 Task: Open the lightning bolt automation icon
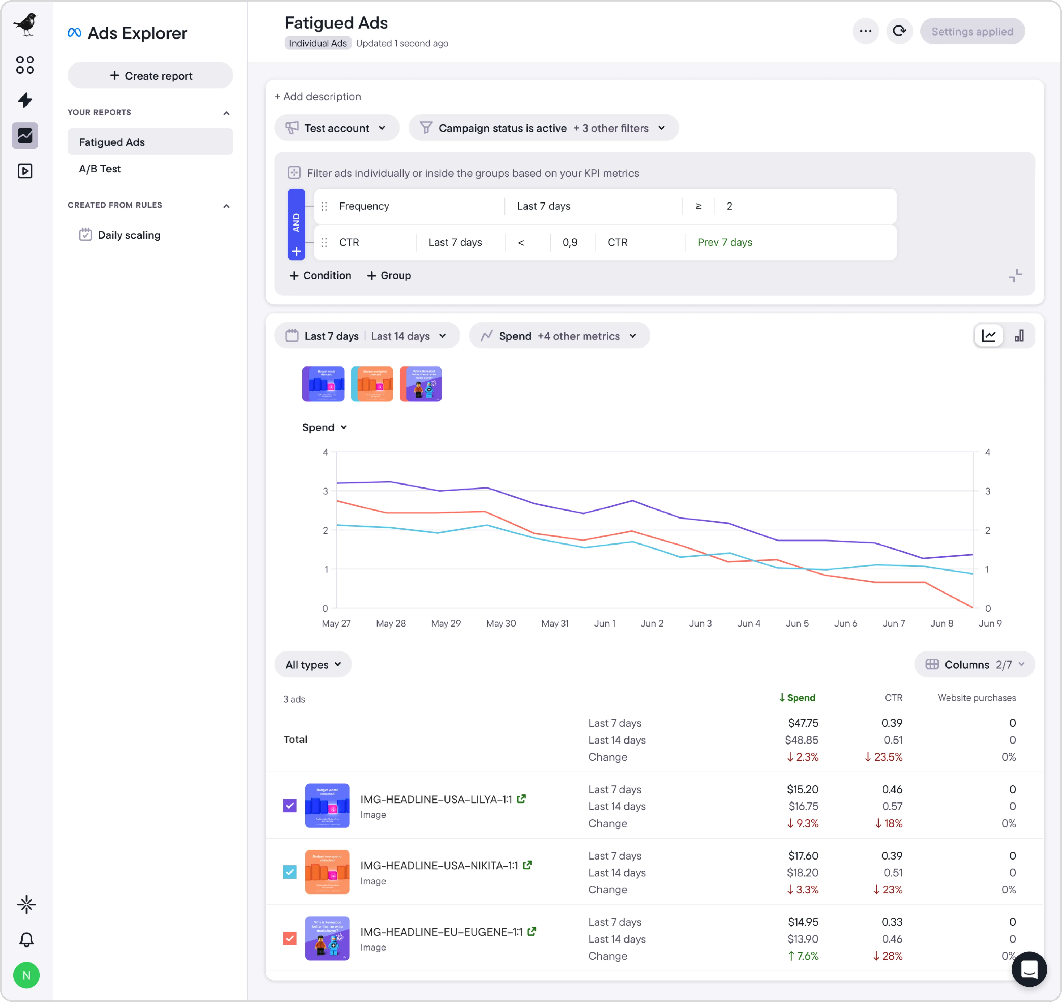(25, 100)
